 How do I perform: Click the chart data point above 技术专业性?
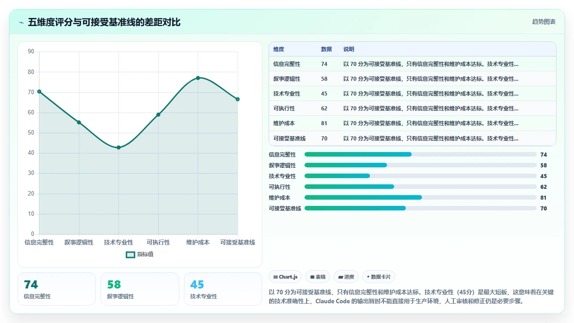(118, 147)
